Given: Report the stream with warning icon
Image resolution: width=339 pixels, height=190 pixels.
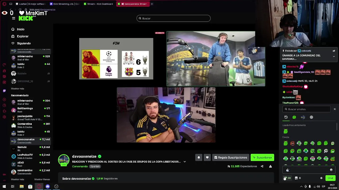Looking at the screenshot, I should [270, 166].
